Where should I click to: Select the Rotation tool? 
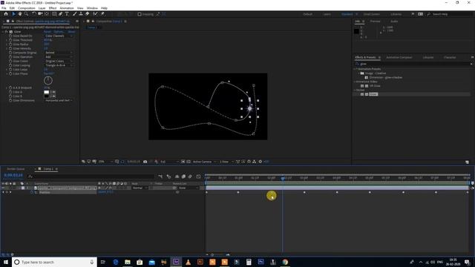34,14
